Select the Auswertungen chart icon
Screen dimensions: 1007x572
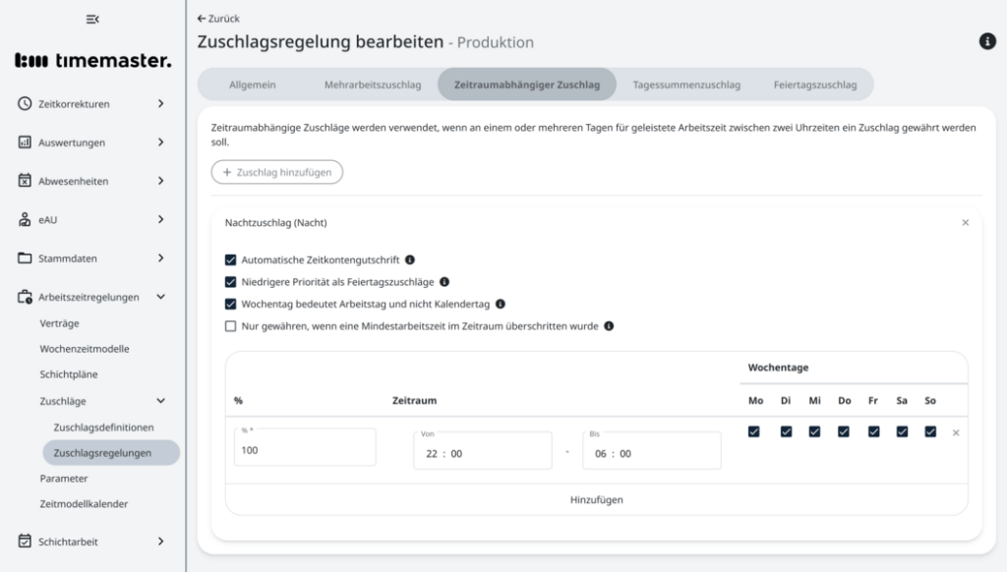pyautogui.click(x=23, y=142)
